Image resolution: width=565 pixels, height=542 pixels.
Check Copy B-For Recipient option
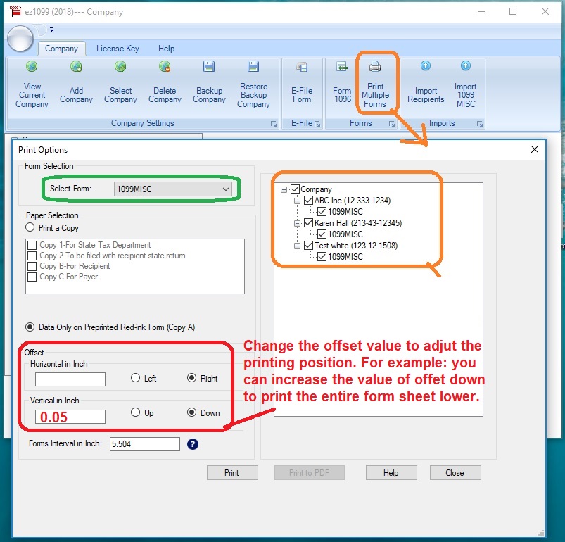click(x=32, y=267)
